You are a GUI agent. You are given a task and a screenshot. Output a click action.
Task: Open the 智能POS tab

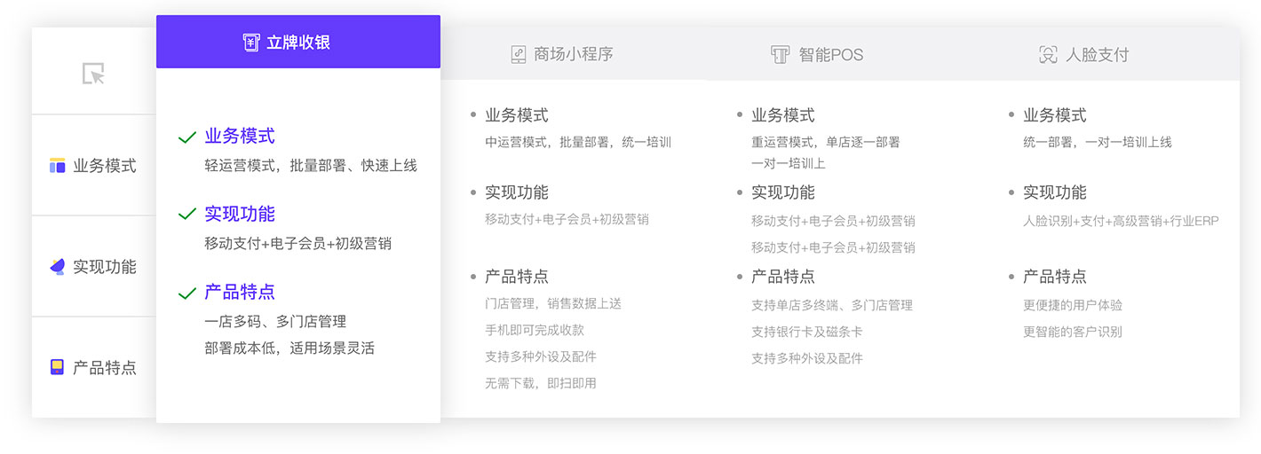click(x=830, y=55)
